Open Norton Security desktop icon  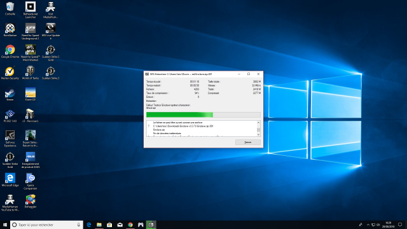coord(10,73)
